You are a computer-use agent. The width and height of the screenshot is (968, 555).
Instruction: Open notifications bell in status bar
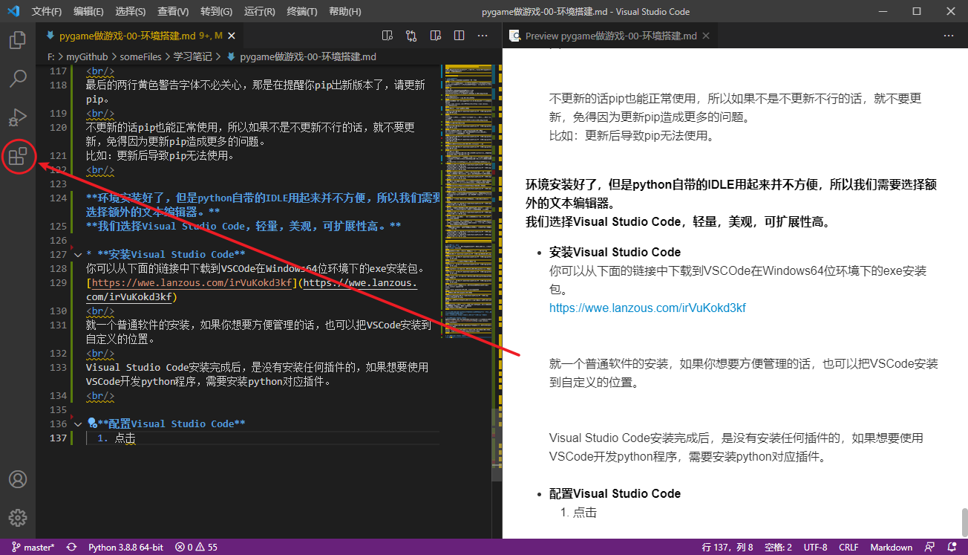point(952,548)
